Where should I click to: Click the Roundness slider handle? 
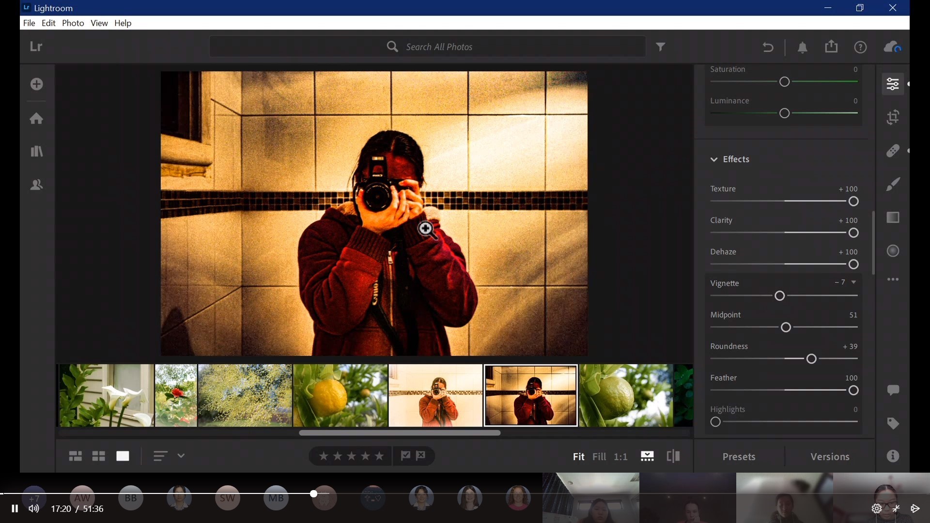[811, 359]
